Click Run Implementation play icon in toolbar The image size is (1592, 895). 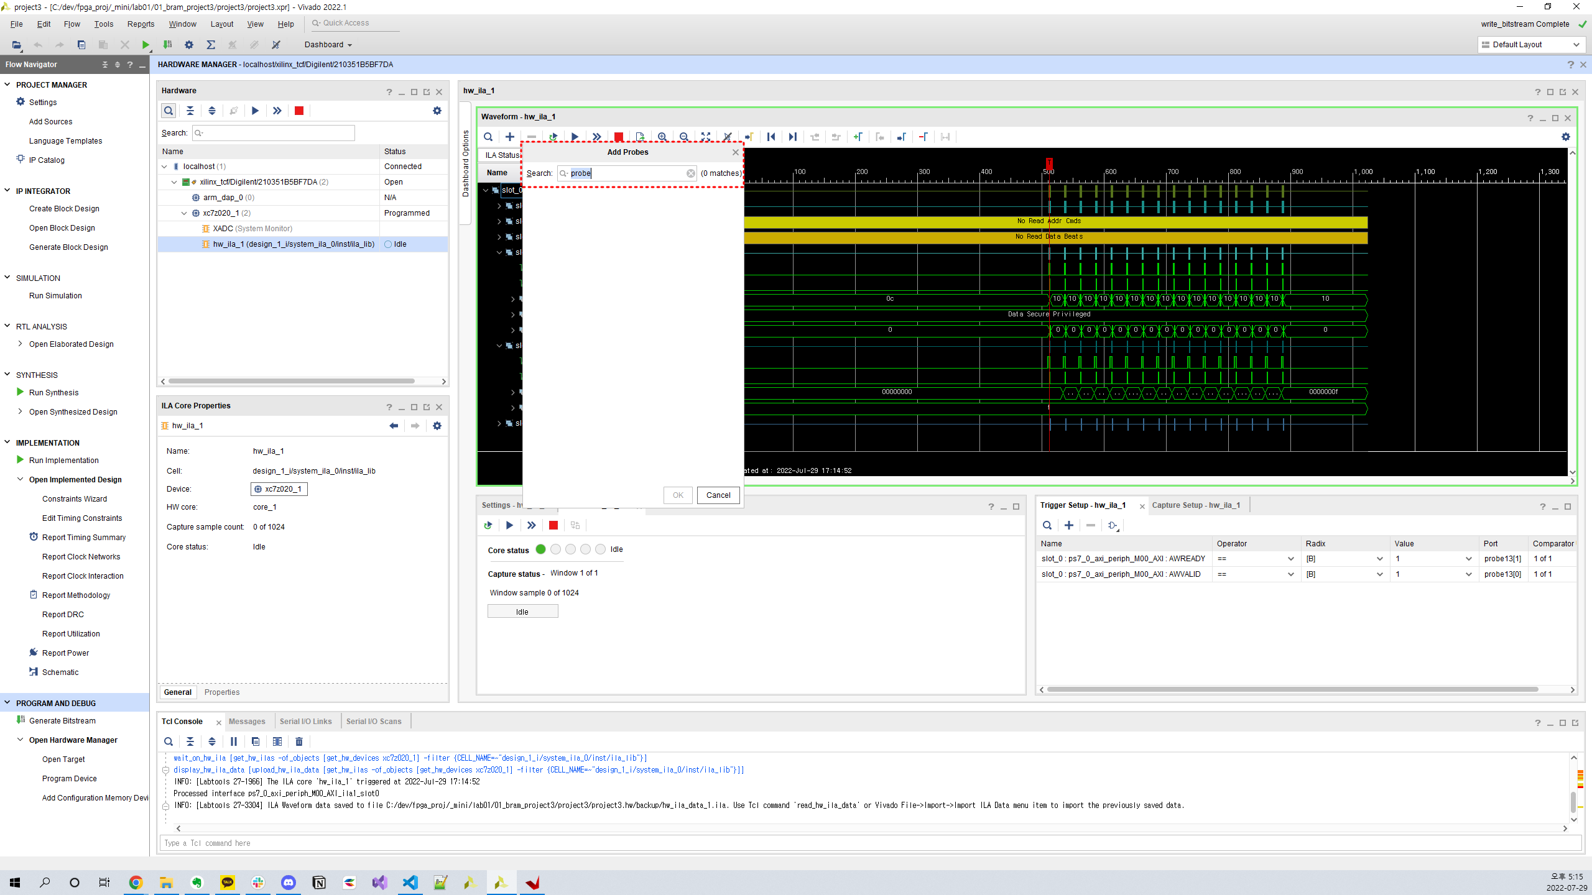pyautogui.click(x=146, y=45)
